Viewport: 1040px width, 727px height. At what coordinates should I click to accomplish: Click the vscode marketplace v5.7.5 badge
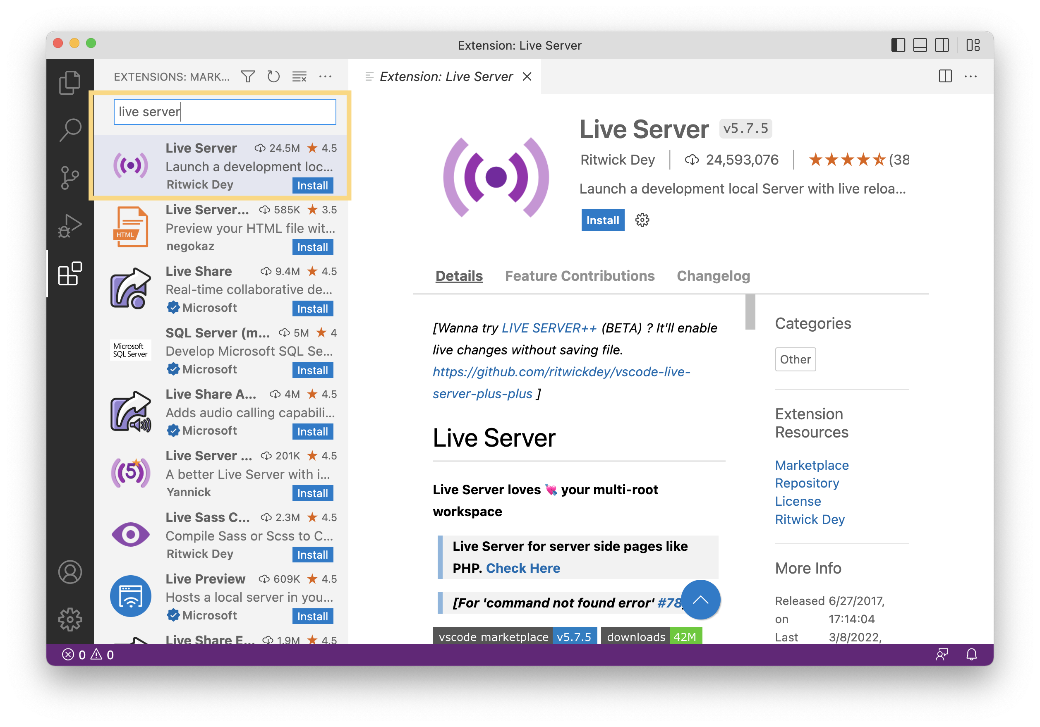[515, 636]
